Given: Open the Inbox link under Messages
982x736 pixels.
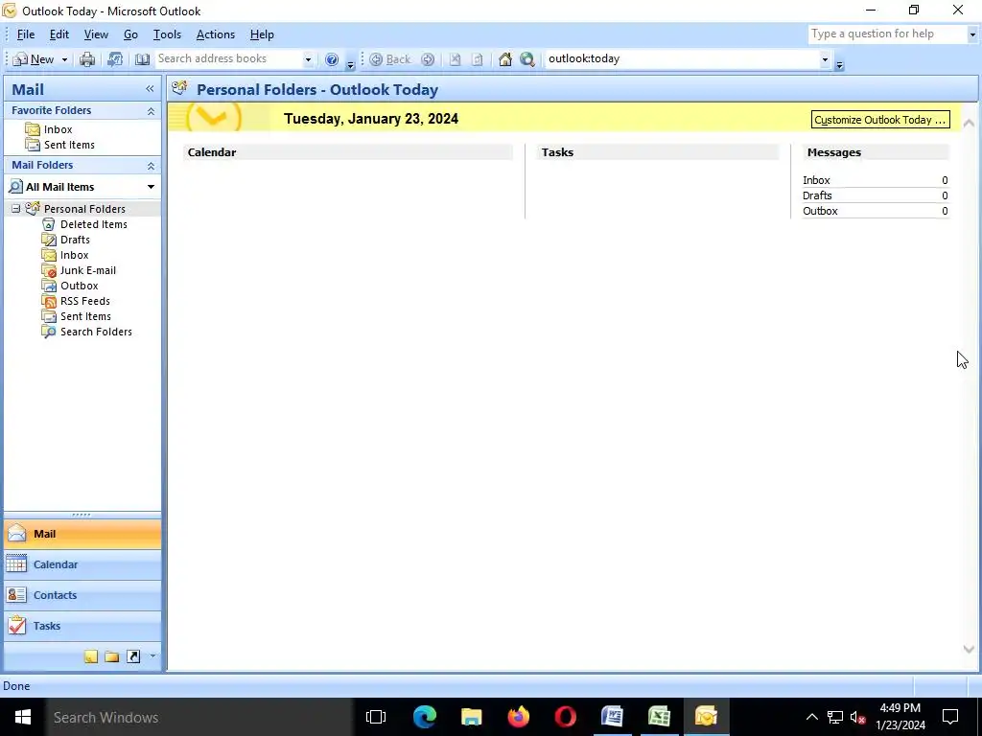Looking at the screenshot, I should 816,180.
